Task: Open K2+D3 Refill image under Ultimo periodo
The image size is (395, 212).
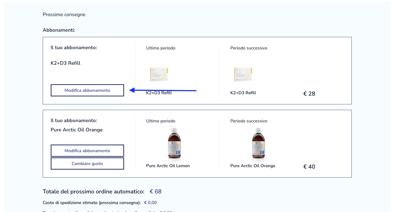Action: point(159,74)
